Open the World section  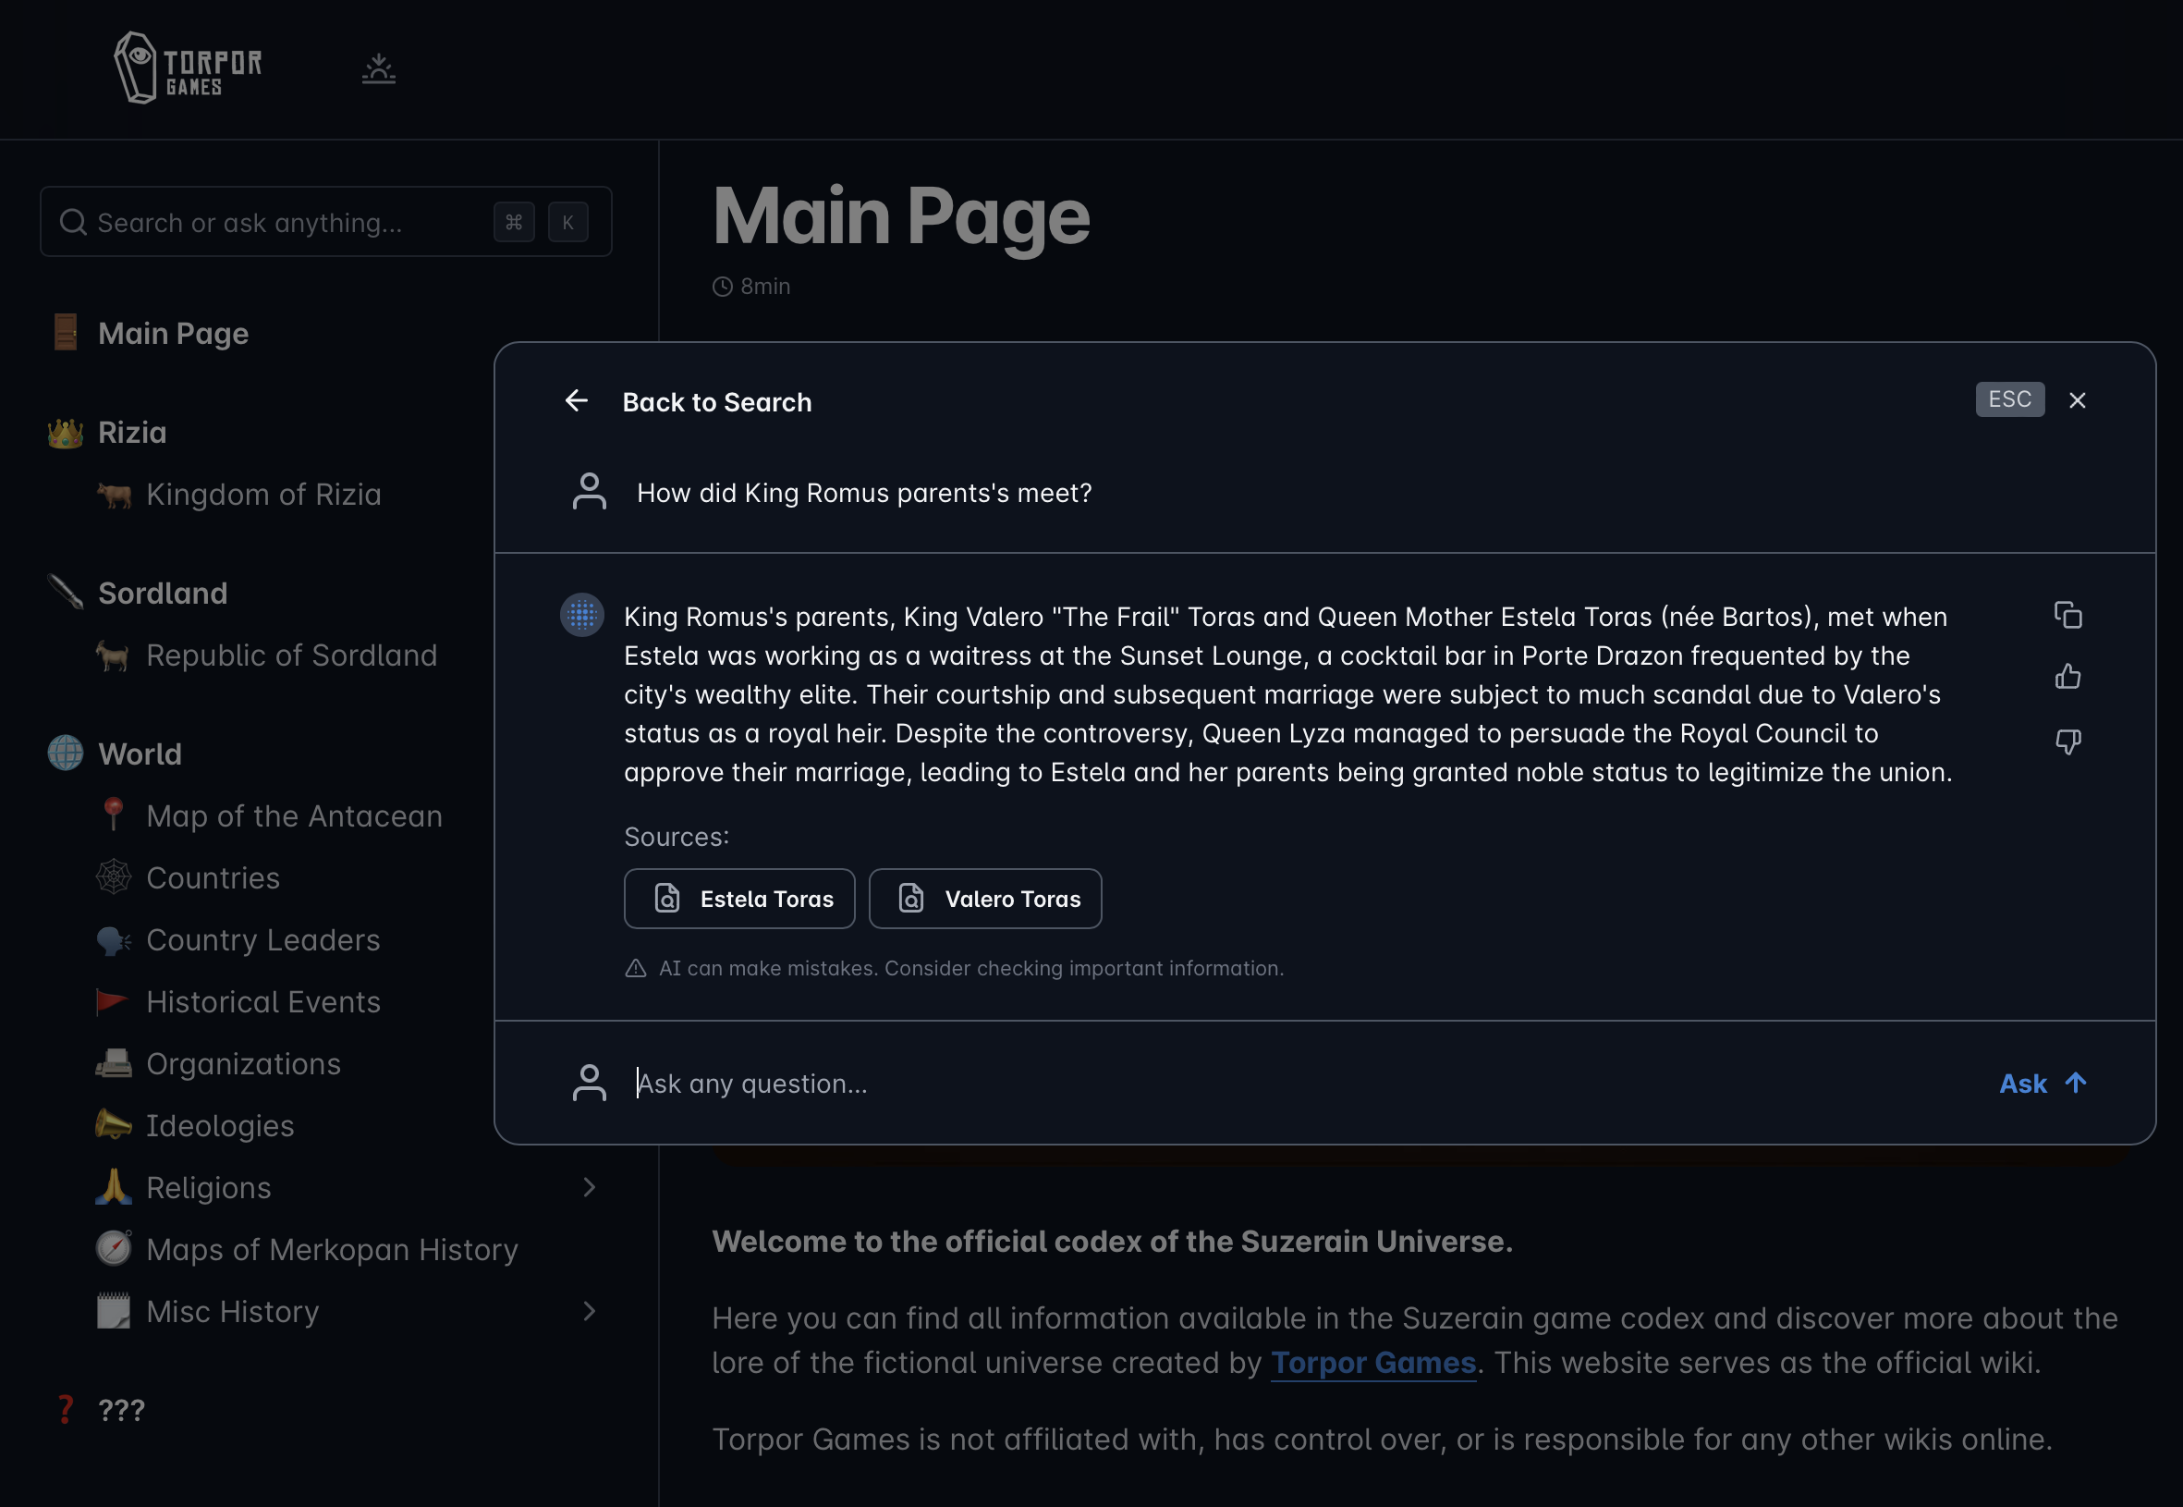click(x=140, y=754)
